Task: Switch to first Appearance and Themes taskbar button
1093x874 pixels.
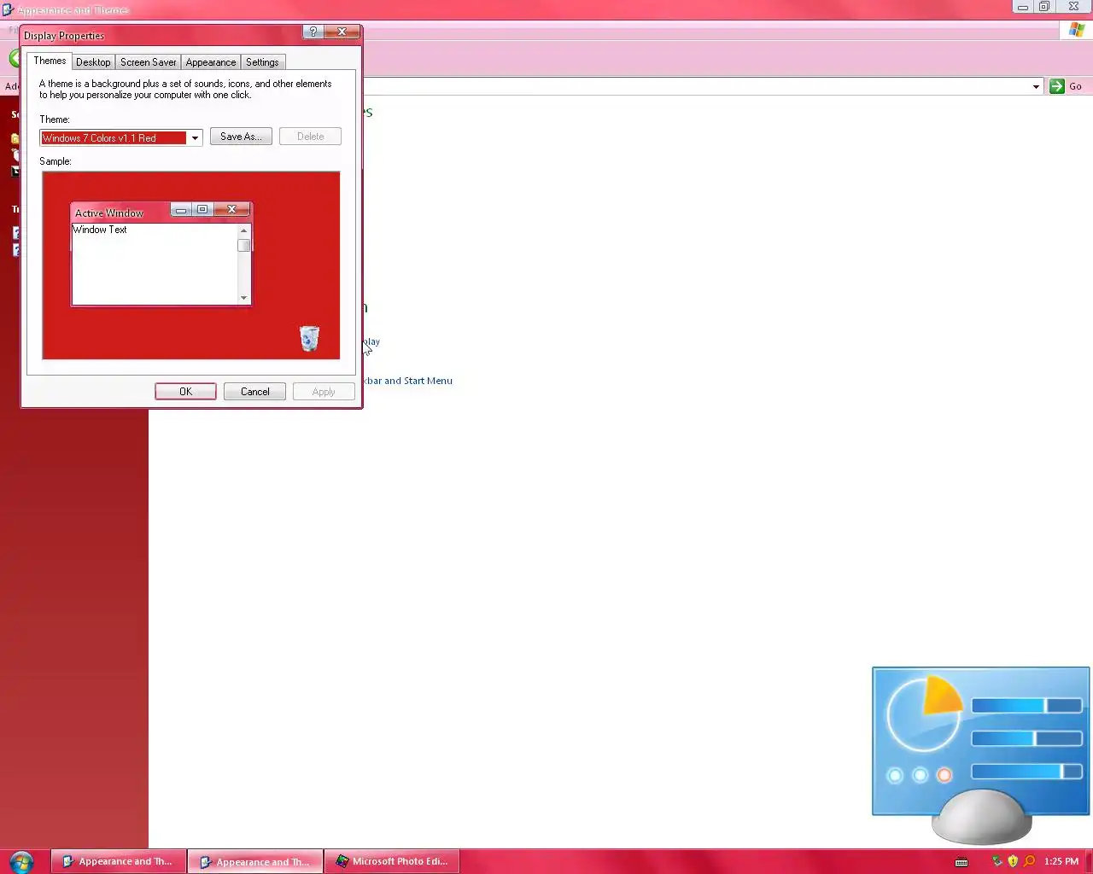Action: coord(118,861)
